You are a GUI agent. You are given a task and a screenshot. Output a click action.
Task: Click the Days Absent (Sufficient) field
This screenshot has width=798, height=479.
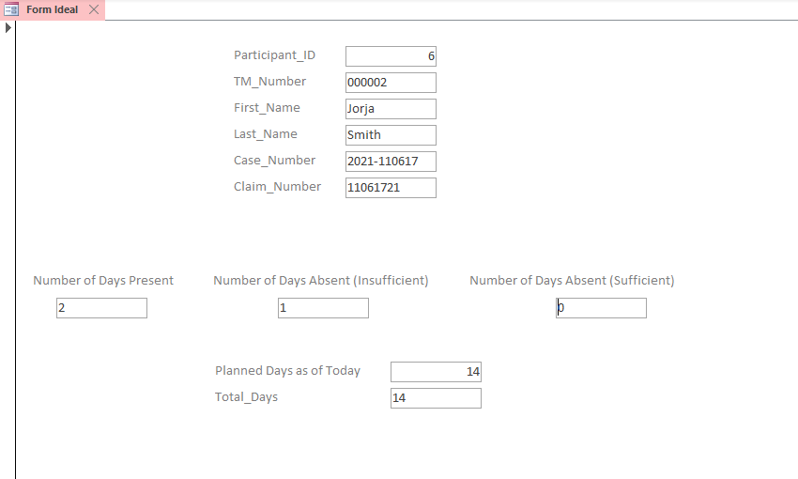coord(601,308)
